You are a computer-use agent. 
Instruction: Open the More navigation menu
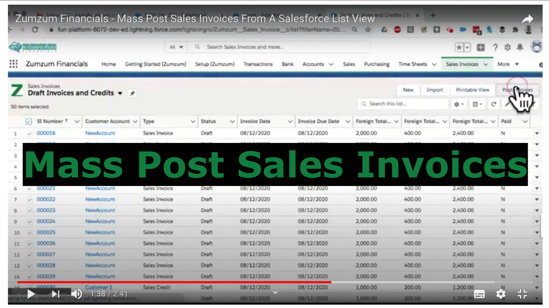point(508,64)
